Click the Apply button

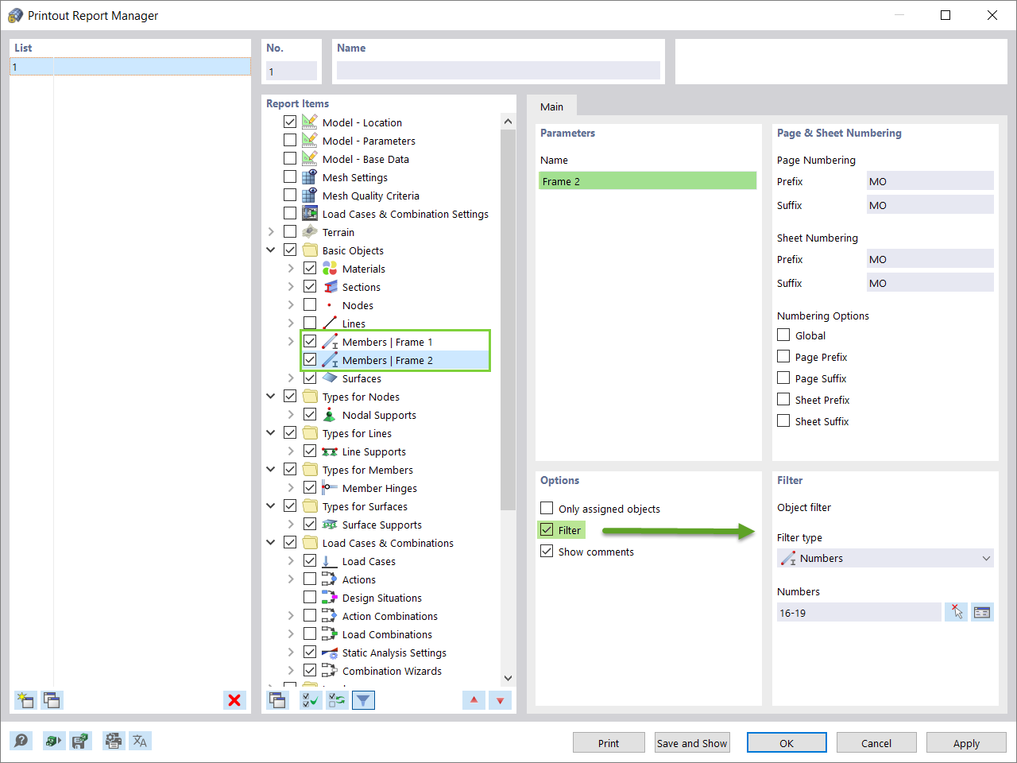(966, 742)
